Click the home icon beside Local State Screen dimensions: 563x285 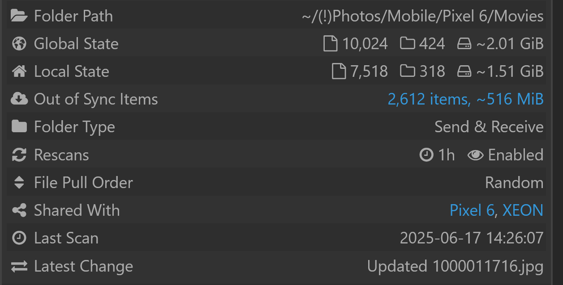(x=19, y=71)
